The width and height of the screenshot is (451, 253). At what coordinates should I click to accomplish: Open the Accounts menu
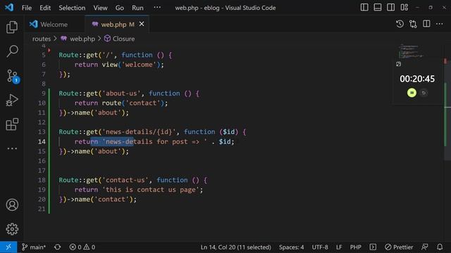[x=12, y=205]
